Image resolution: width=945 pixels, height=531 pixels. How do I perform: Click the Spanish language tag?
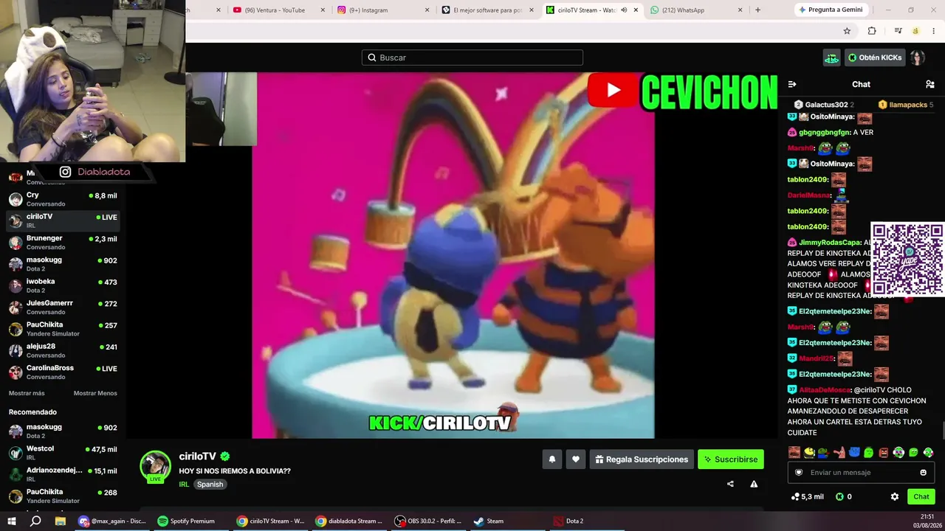tap(210, 485)
